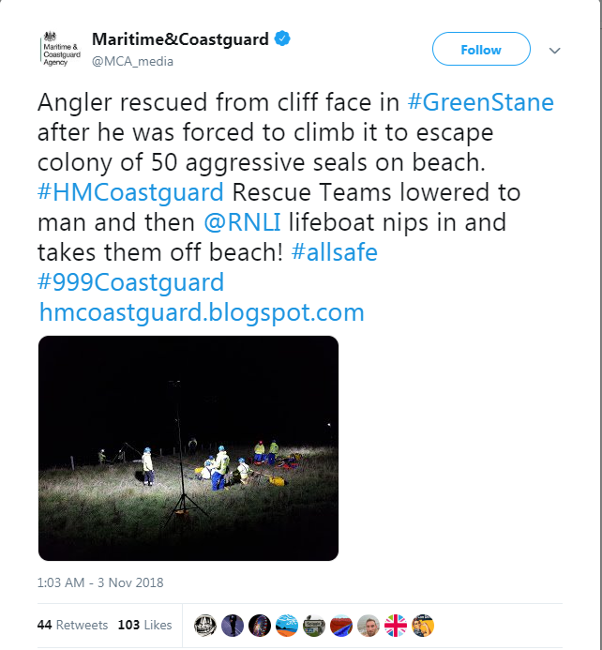
Task: Enlarge the night rescue photo
Action: point(188,448)
